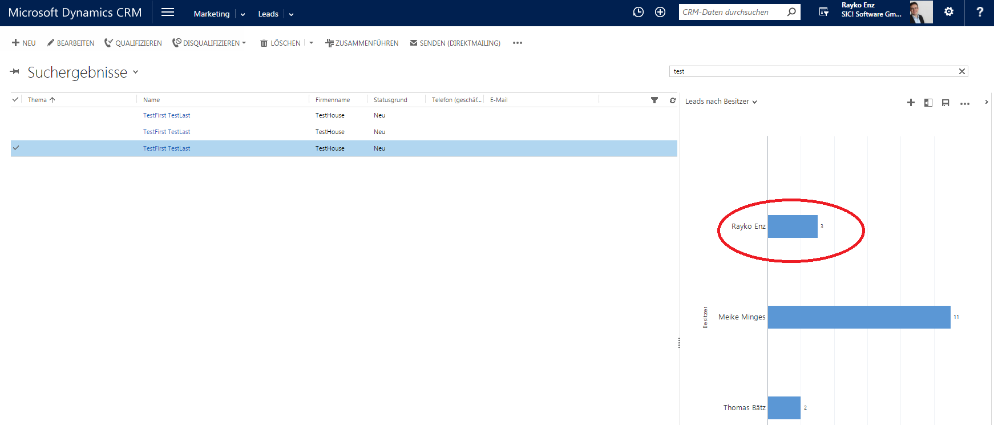
Task: Open chart more options ellipsis
Action: coord(965,103)
